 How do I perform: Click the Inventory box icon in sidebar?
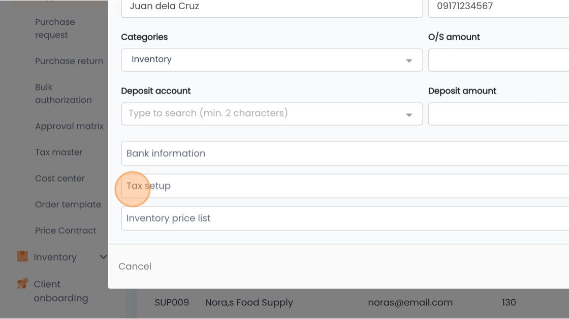[22, 257]
